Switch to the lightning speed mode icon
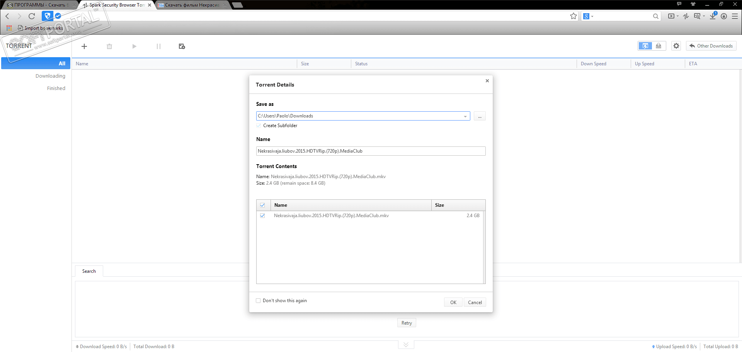The image size is (742, 352). [x=645, y=46]
